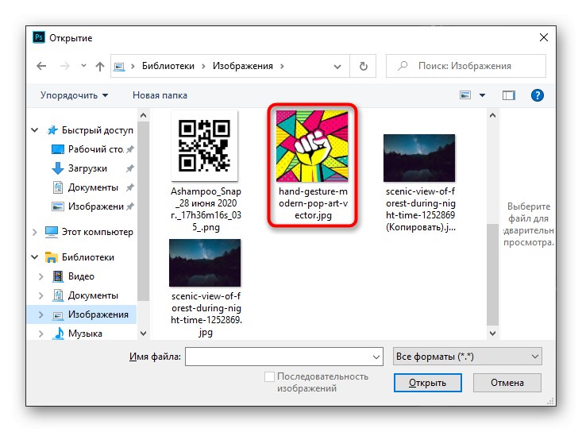Collapse the Библиотеки tree node

click(34, 257)
